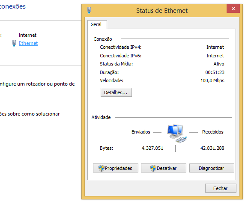The image size is (251, 214).
Task: Select the received bytes value 42.831.288
Action: click(212, 148)
